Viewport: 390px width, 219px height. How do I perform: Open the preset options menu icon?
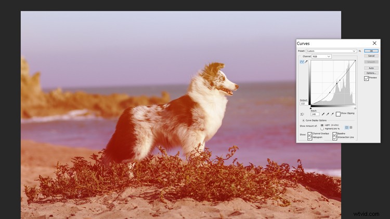click(360, 51)
